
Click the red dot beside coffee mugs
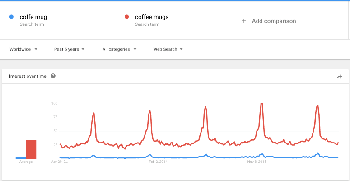tap(127, 17)
